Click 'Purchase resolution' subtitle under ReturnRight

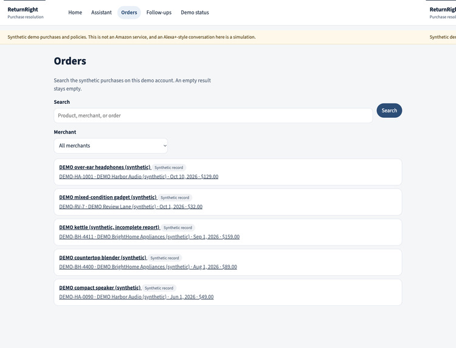[x=26, y=17]
